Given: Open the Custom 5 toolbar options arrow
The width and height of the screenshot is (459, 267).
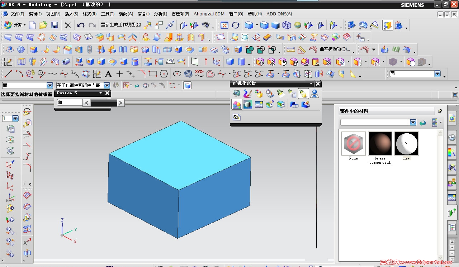Looking at the screenshot, I should (x=100, y=93).
